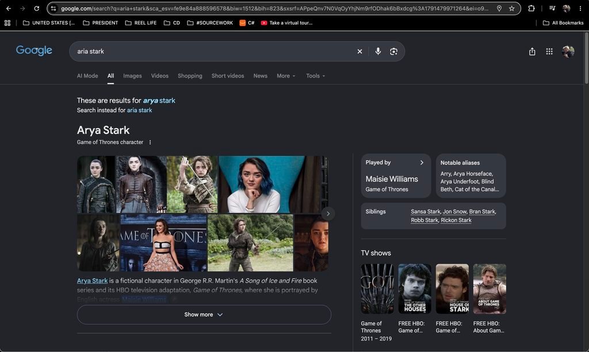Bookmark this page with the star icon

pyautogui.click(x=511, y=8)
